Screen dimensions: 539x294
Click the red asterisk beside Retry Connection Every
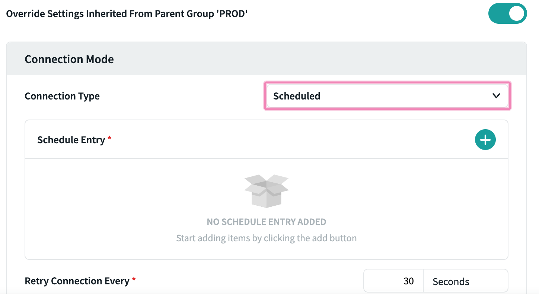pos(134,279)
